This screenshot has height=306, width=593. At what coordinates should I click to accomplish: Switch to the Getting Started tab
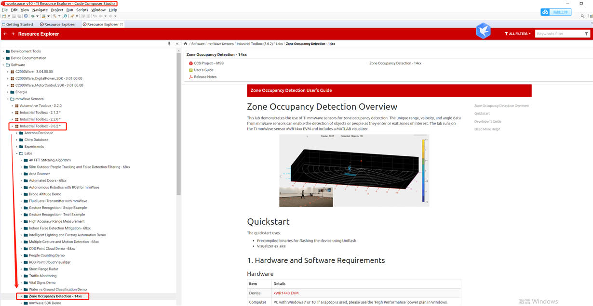tap(17, 24)
